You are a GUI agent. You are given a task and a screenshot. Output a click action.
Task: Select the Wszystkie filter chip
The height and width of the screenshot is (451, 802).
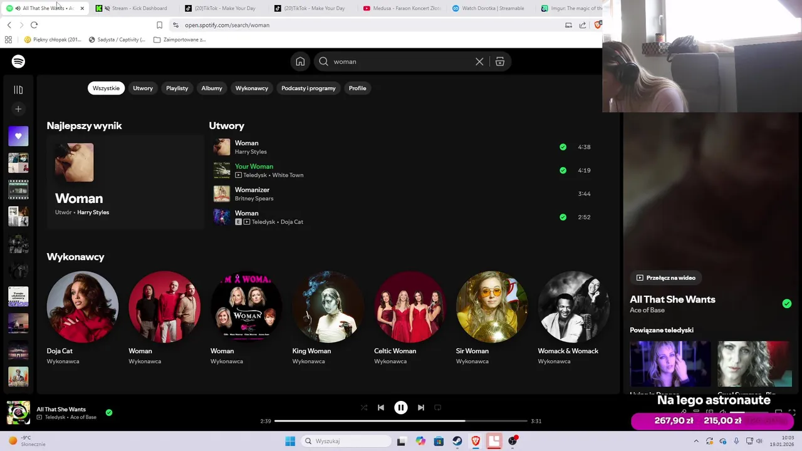point(106,88)
